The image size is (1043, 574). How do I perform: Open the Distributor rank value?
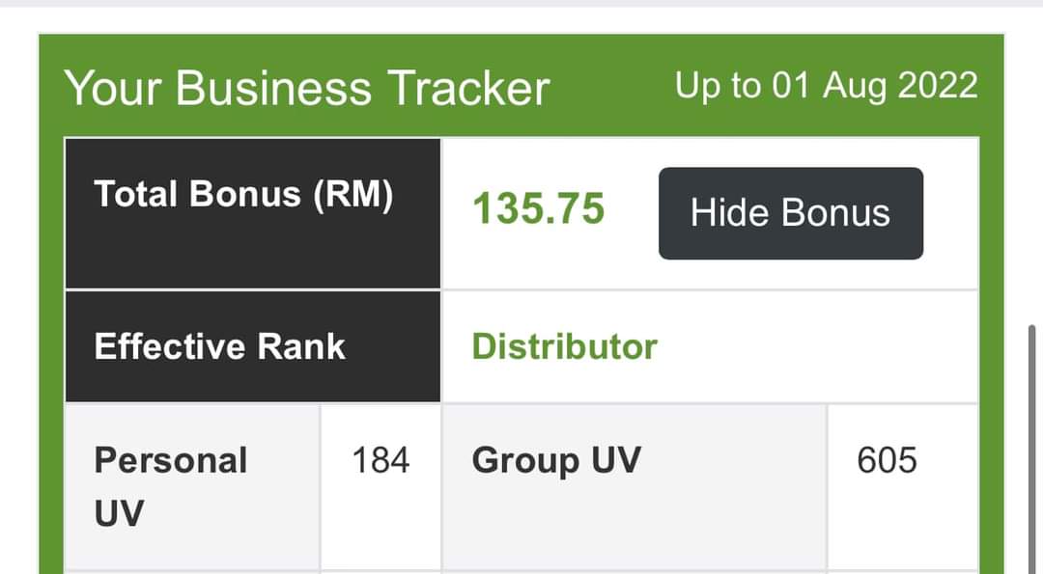564,346
